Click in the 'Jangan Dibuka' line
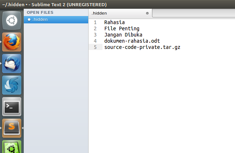 pos(123,35)
